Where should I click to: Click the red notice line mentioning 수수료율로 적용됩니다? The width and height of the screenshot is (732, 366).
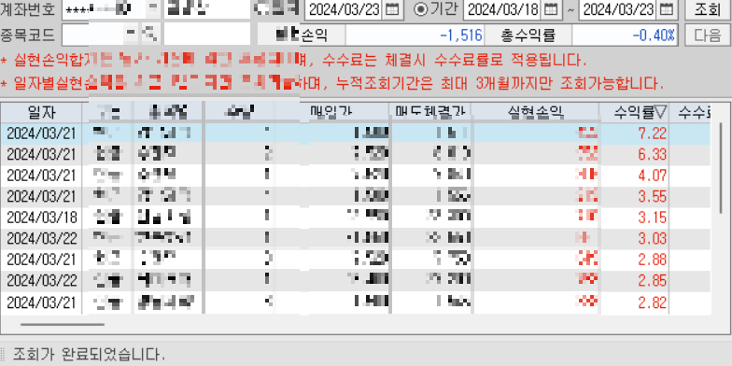(293, 60)
